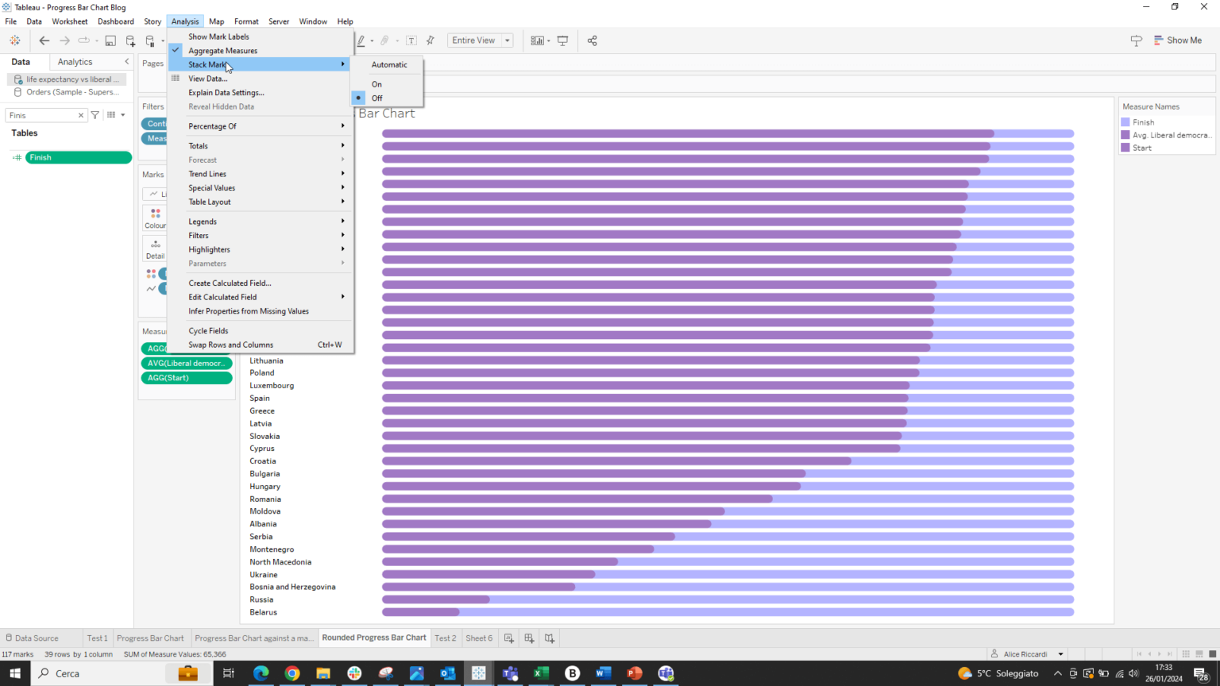Select Stack Marks On
1220x686 pixels.
[376, 83]
